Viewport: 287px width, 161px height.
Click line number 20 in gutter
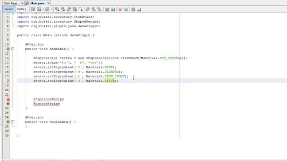pos(7,90)
